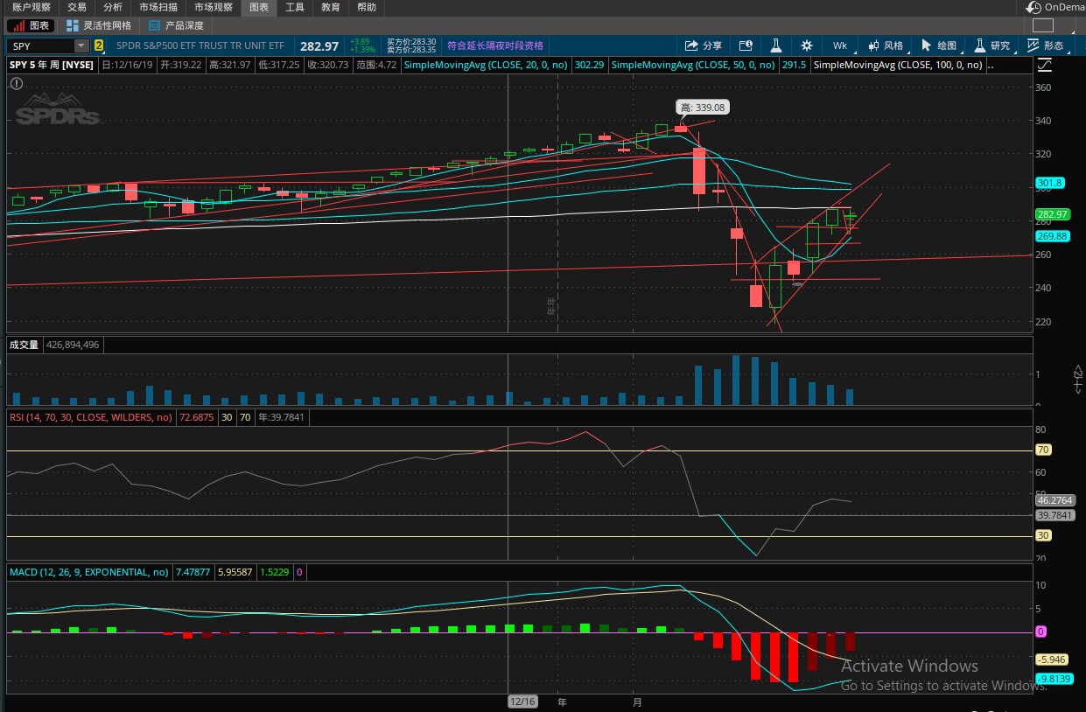The height and width of the screenshot is (712, 1086).
Task: Click the 46.2764 RSI axis bubble
Action: pos(1054,500)
